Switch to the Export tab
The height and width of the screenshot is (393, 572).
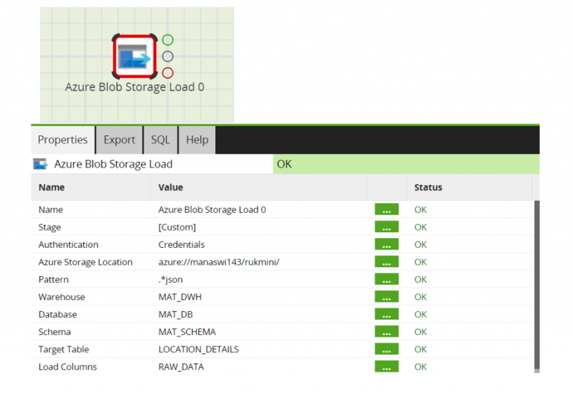[119, 140]
